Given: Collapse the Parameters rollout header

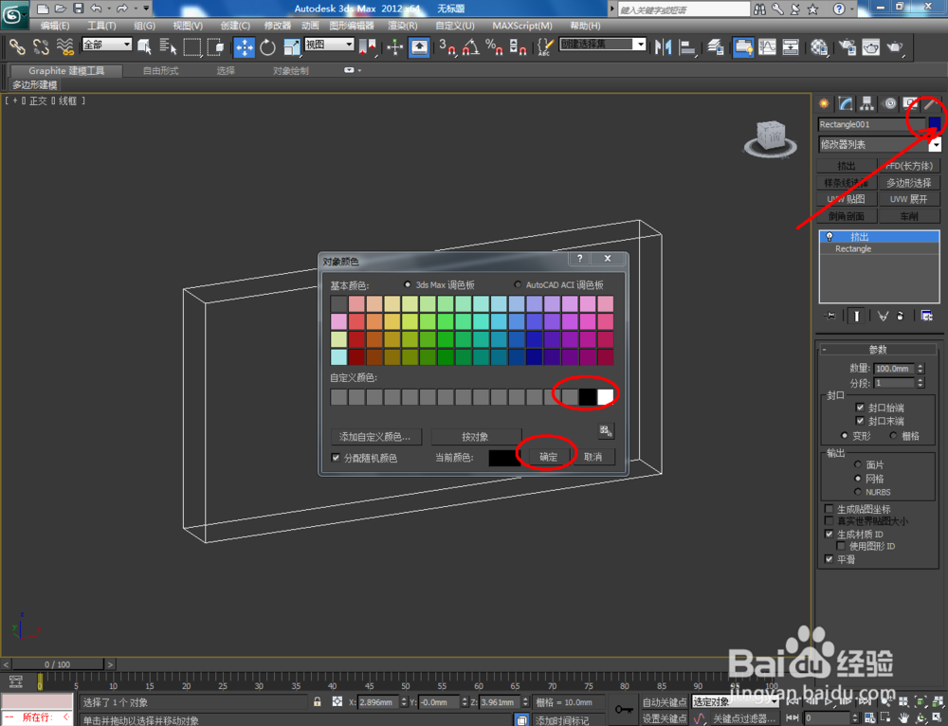Looking at the screenshot, I should 878,350.
